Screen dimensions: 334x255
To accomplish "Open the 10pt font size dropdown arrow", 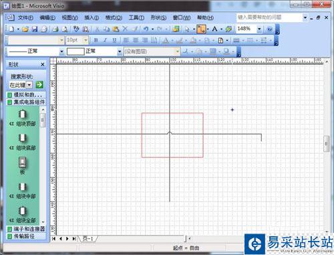I will pyautogui.click(x=86, y=40).
